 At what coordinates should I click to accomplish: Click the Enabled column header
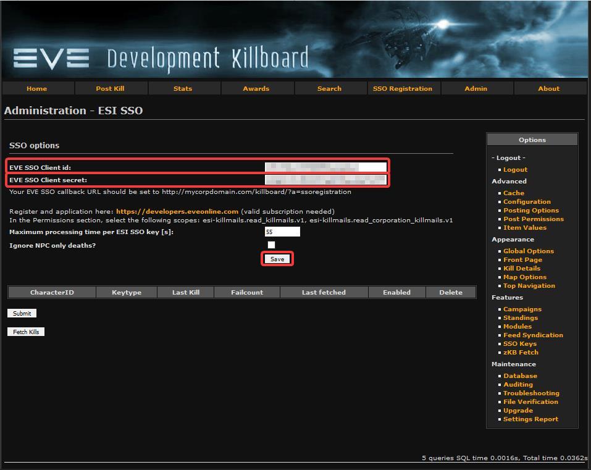click(397, 292)
